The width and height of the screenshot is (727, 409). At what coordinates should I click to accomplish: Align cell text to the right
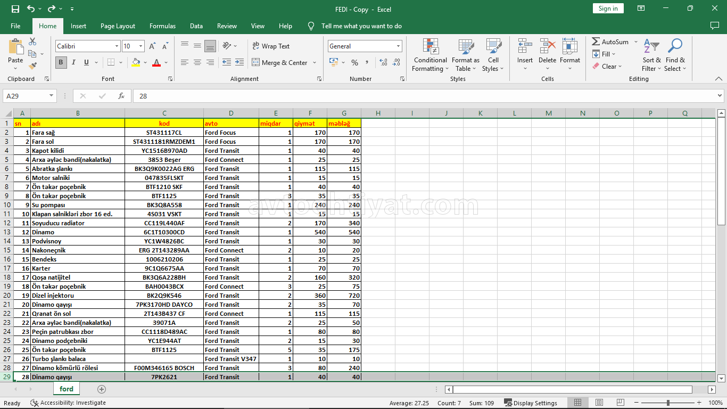point(210,62)
